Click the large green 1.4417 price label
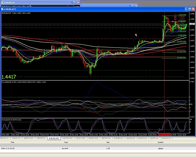Viewport: 196px width, 157px height. (9, 77)
